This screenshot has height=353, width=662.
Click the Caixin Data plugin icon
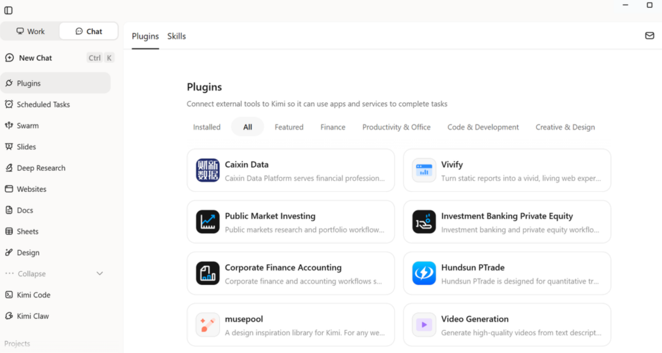click(x=208, y=170)
